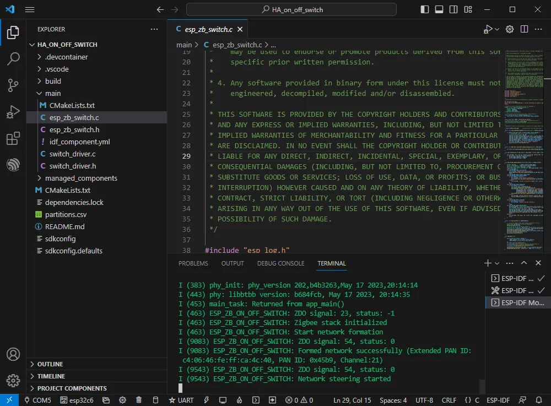
Task: Open switch_driver.c in Explorer
Action: (x=72, y=154)
